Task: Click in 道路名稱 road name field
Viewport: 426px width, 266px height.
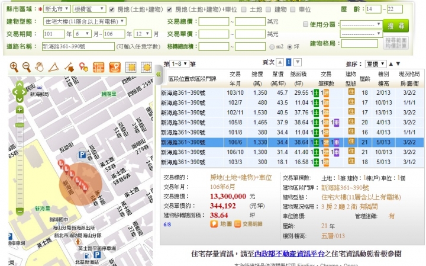Action: [78, 47]
